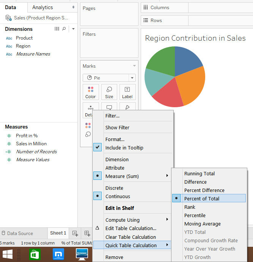Toggle the Include in Tooltip checkmark
The height and width of the screenshot is (262, 253).
click(x=97, y=147)
